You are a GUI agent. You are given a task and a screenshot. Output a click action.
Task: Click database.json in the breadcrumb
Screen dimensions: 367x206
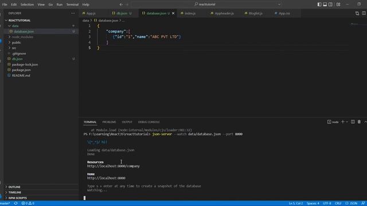[108, 21]
